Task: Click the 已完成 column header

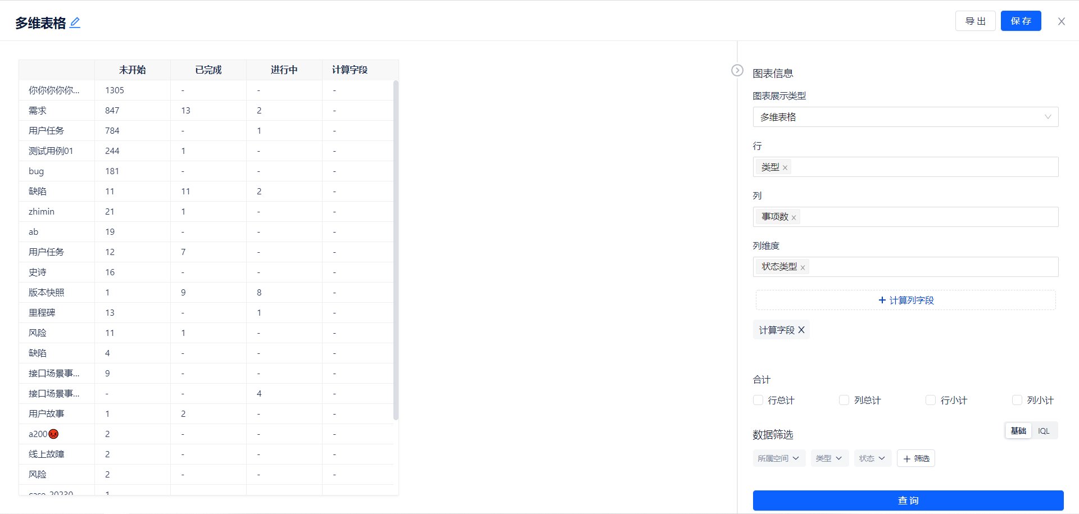Action: coord(208,70)
